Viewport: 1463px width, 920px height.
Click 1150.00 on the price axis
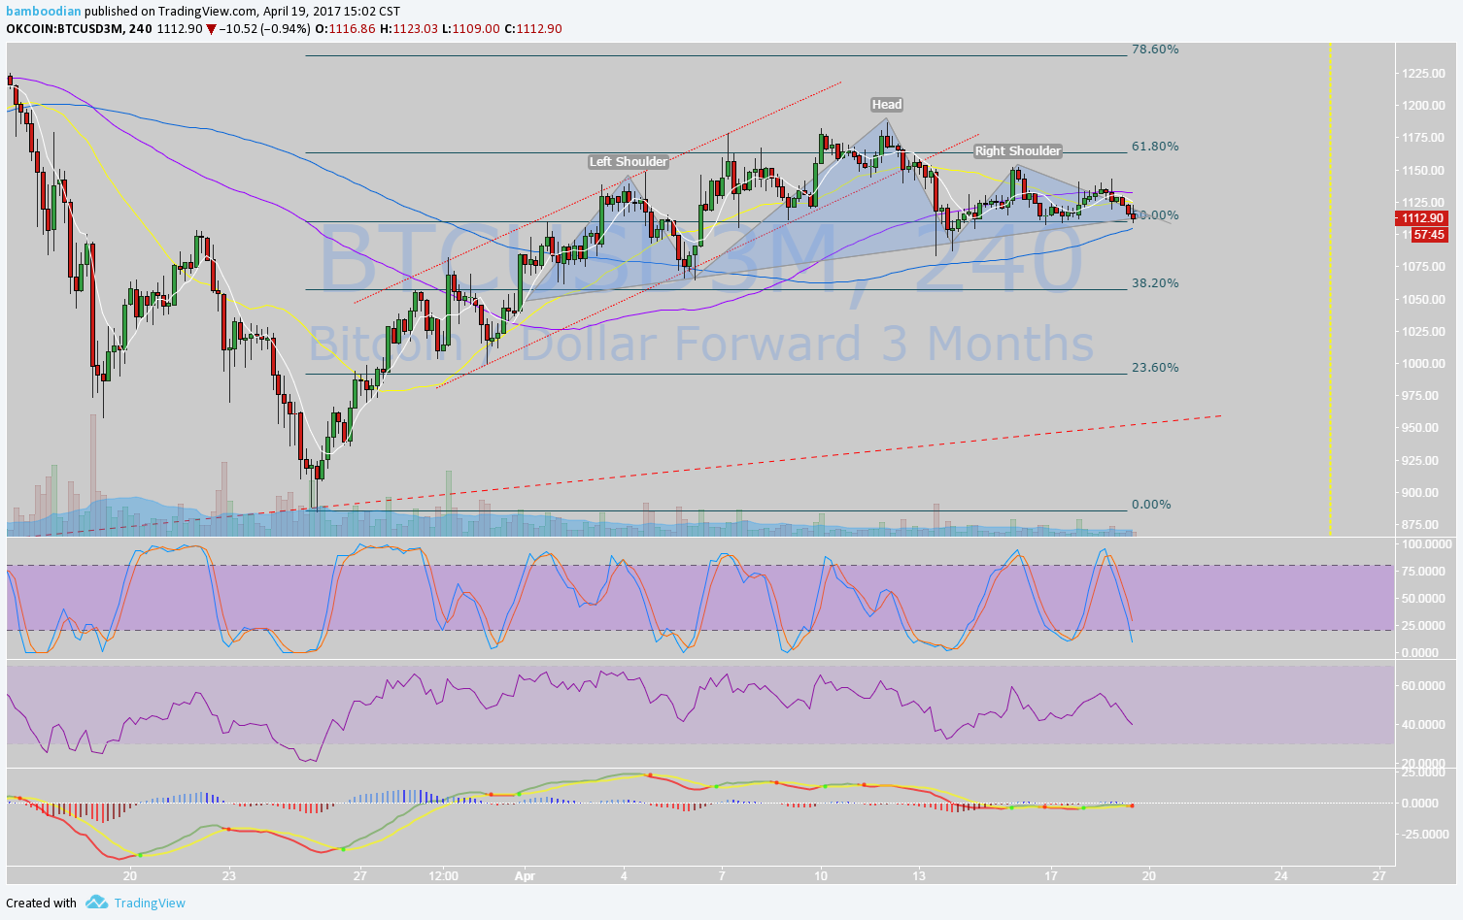tap(1424, 170)
